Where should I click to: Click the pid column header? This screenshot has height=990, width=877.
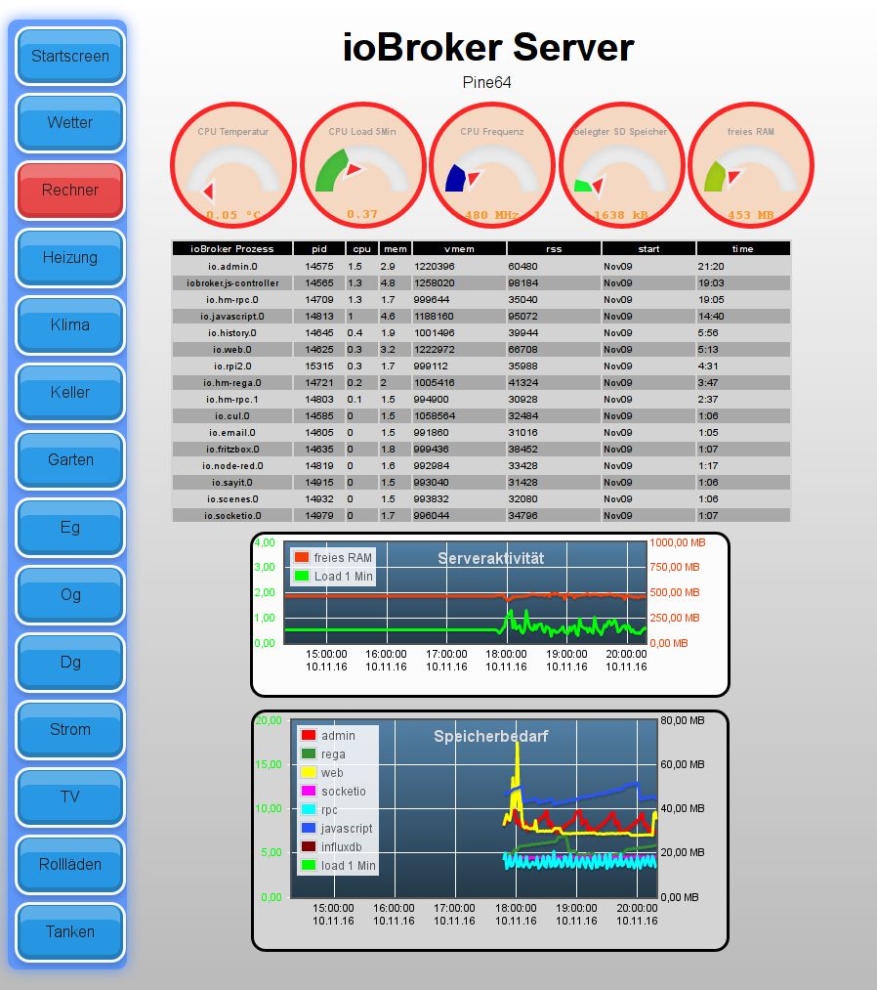[319, 249]
